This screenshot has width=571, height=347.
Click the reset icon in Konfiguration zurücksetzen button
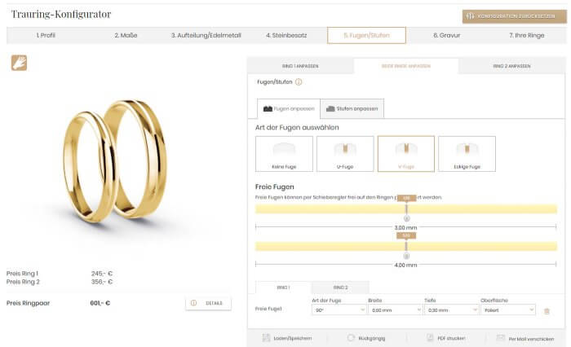pos(470,16)
